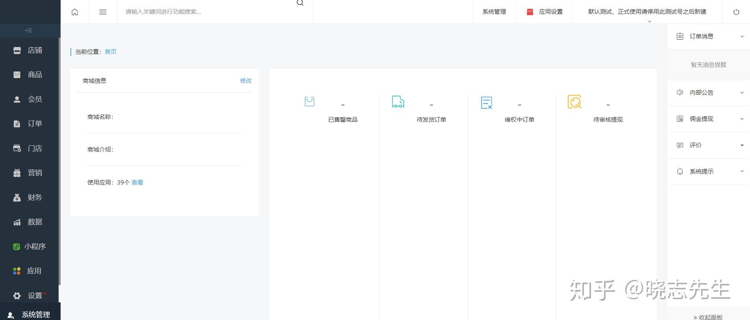Click the power logout icon
Image resolution: width=750 pixels, height=320 pixels.
[x=736, y=12]
